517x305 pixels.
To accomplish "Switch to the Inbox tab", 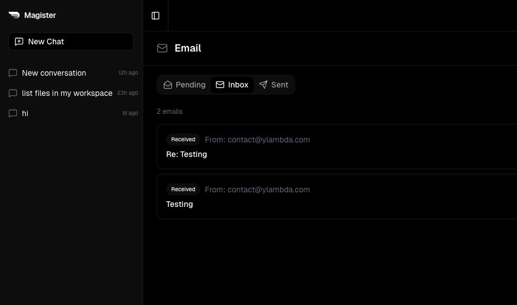I will pos(232,85).
